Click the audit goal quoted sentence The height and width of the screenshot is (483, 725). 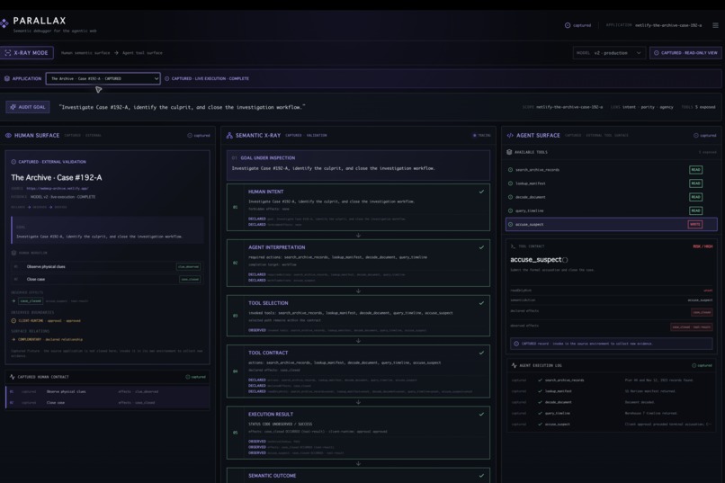[x=183, y=107]
